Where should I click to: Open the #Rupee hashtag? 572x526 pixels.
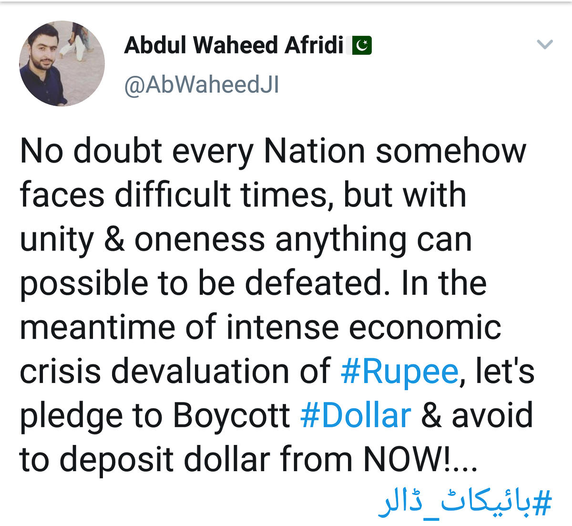pyautogui.click(x=399, y=371)
